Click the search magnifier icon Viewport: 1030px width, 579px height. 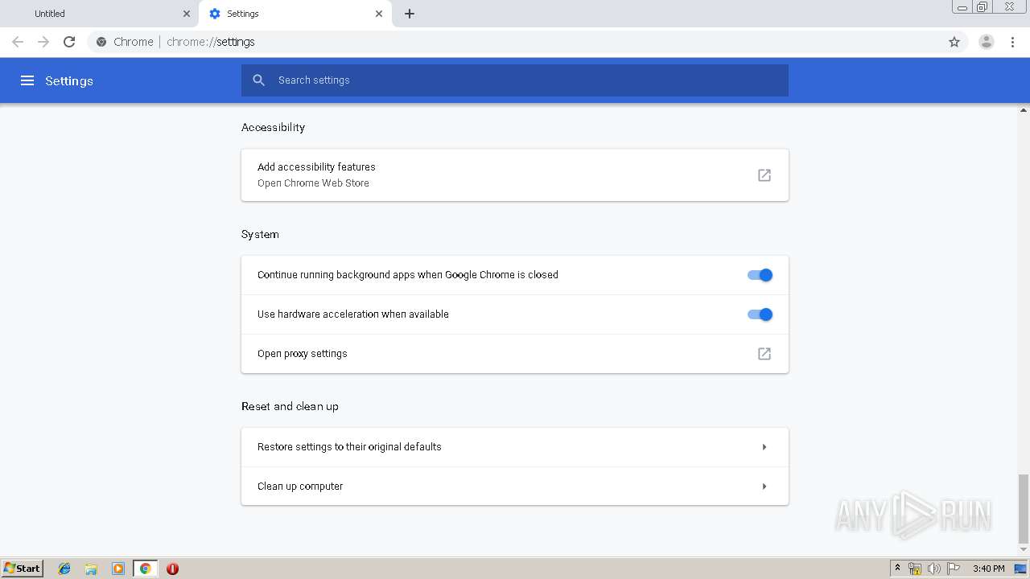(258, 80)
